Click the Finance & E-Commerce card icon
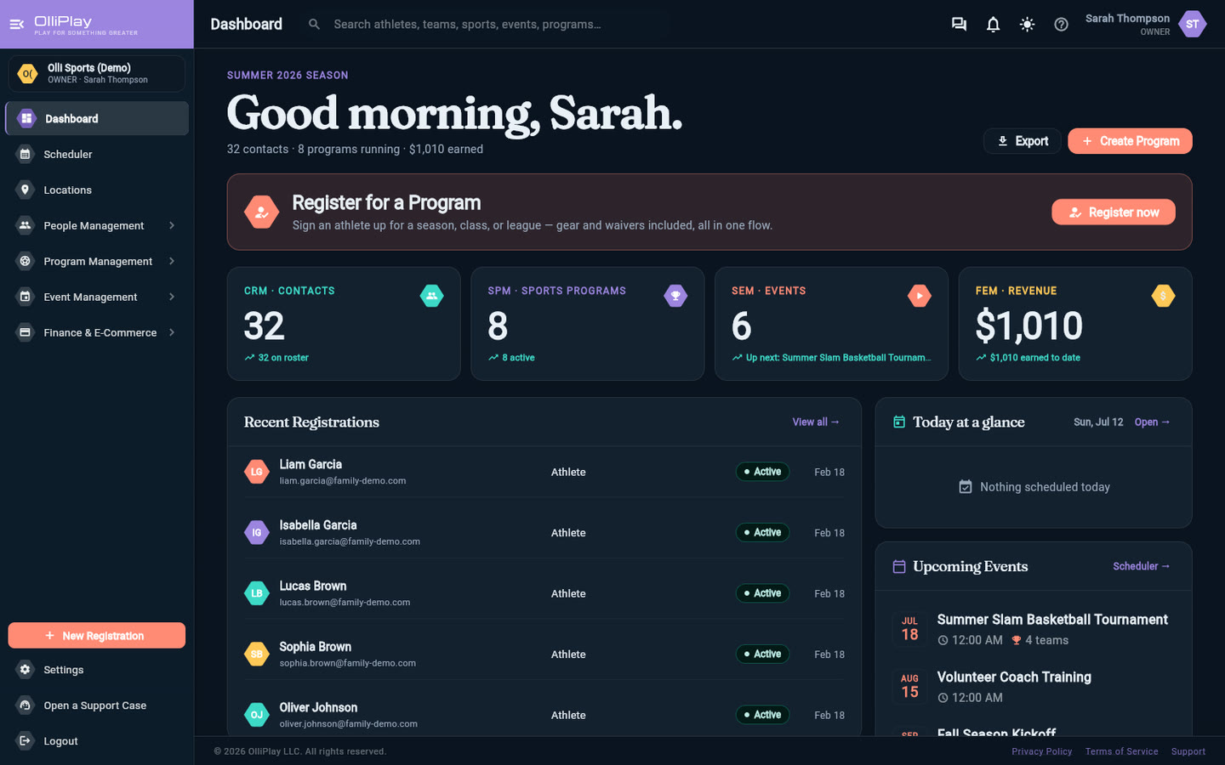 [25, 332]
